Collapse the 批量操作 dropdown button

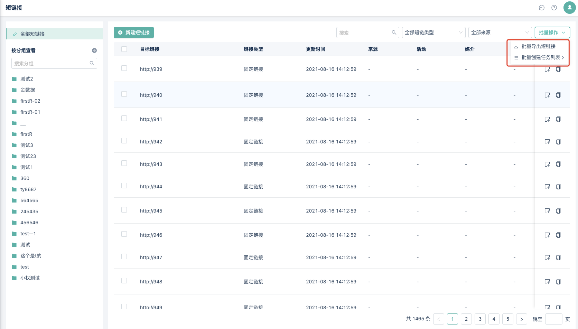pyautogui.click(x=552, y=32)
